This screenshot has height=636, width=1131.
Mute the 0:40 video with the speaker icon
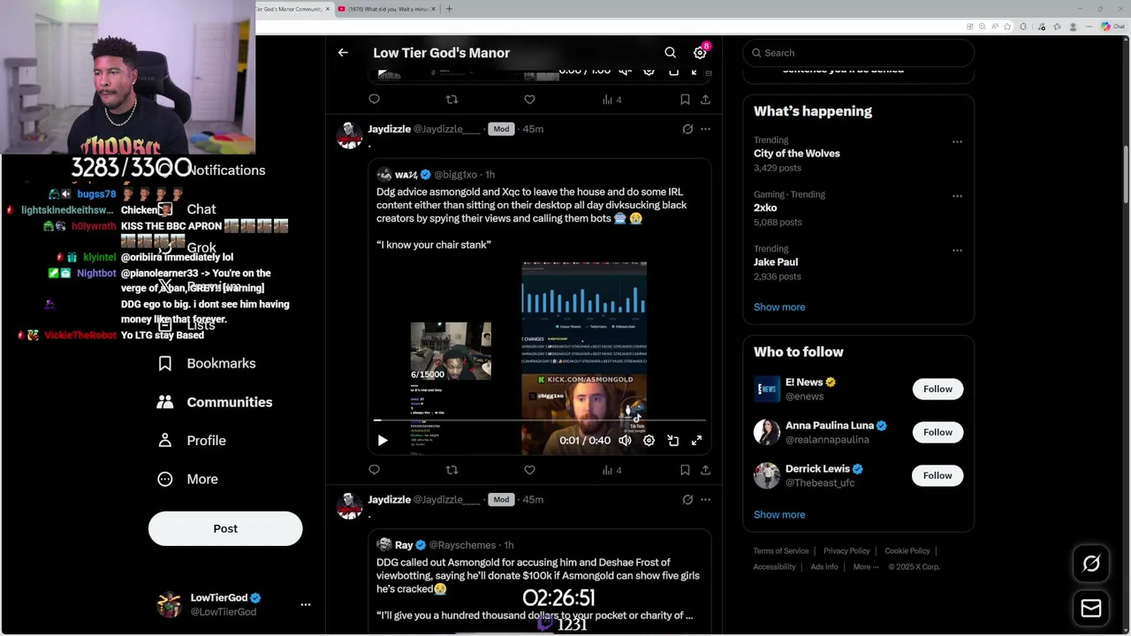[625, 440]
